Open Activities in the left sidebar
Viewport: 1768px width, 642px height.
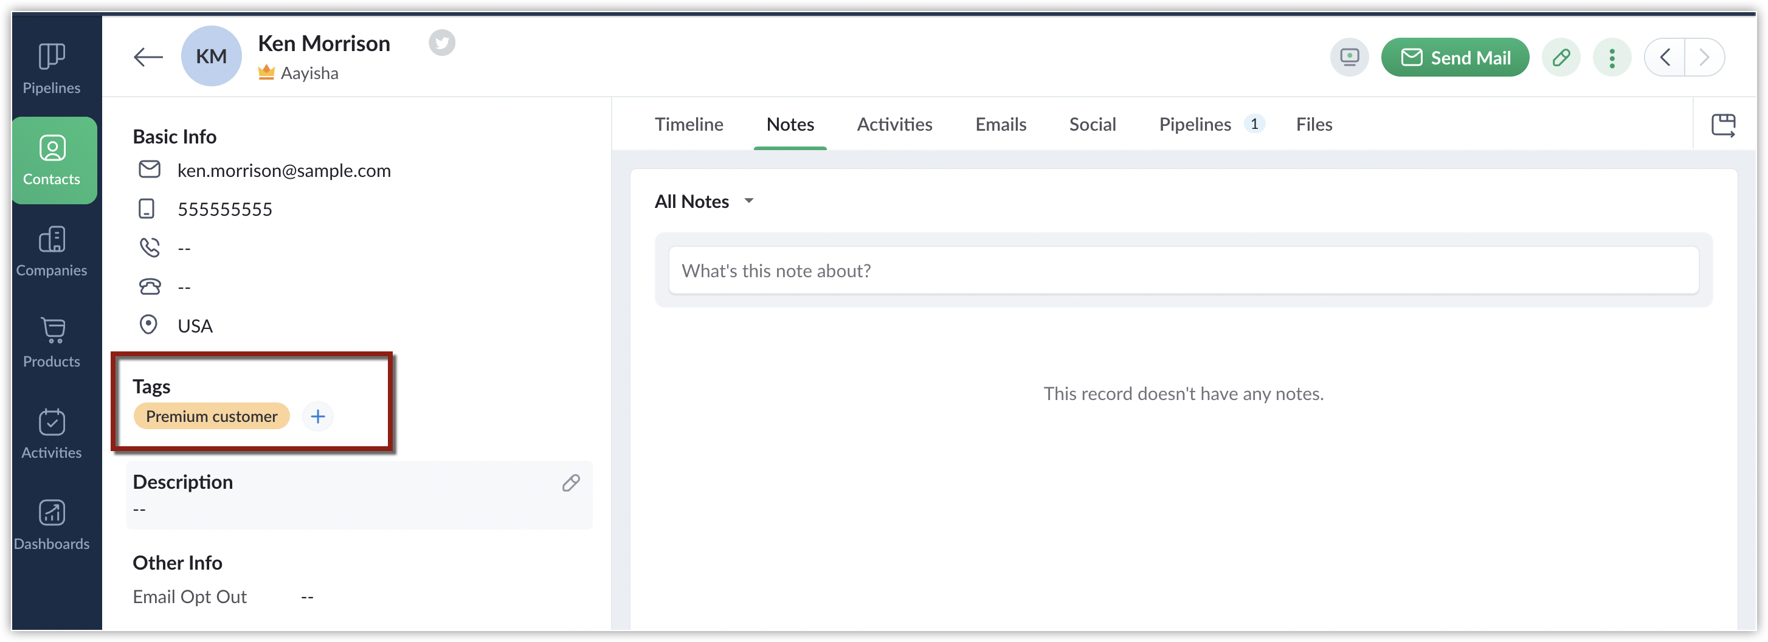pos(52,433)
